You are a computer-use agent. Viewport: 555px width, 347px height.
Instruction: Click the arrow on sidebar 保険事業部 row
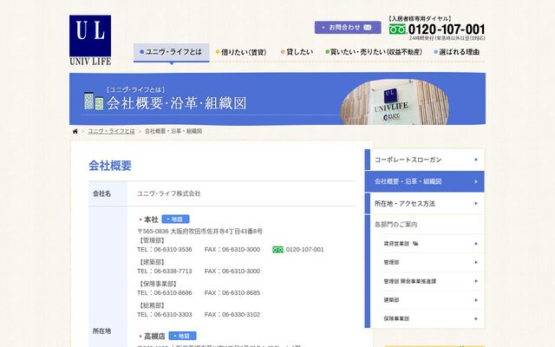476,318
